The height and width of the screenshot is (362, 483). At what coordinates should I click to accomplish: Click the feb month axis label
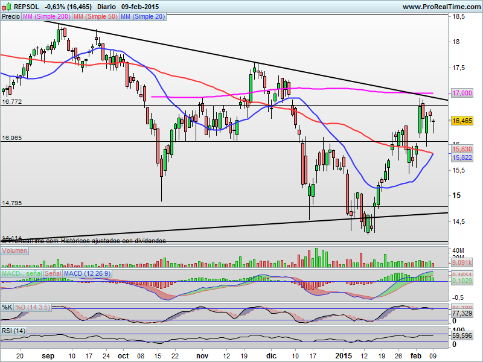point(415,356)
